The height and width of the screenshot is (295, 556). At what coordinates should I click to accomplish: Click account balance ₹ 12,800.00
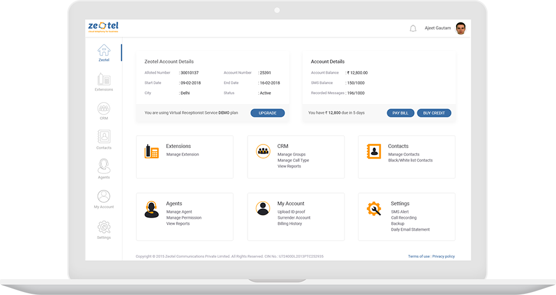coord(357,73)
